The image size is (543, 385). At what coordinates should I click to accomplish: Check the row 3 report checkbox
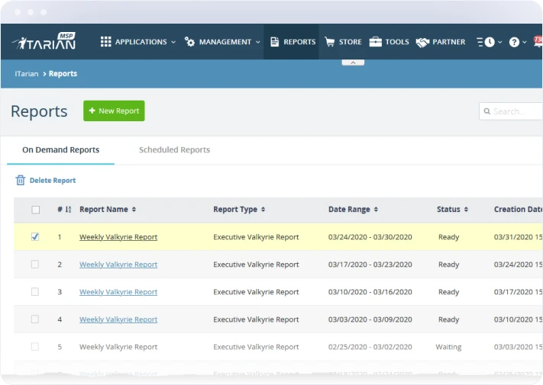(35, 292)
